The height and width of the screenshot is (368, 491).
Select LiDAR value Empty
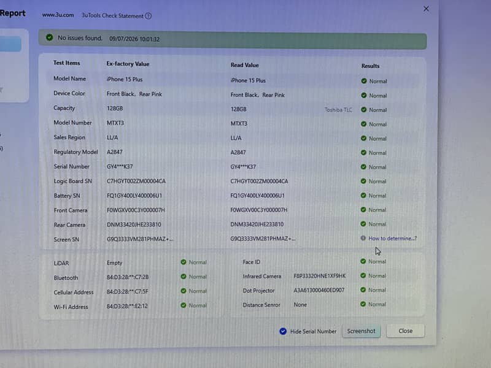(x=114, y=263)
